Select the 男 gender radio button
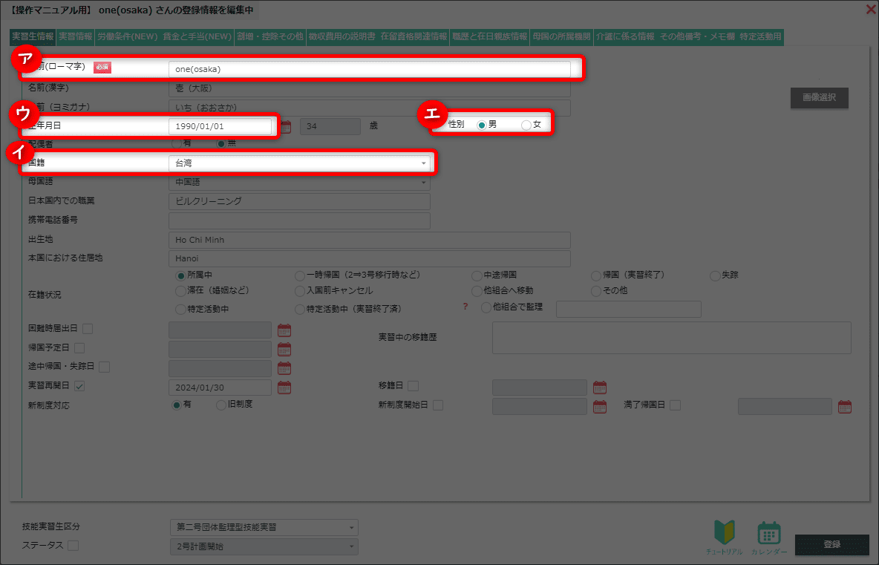 pos(481,125)
